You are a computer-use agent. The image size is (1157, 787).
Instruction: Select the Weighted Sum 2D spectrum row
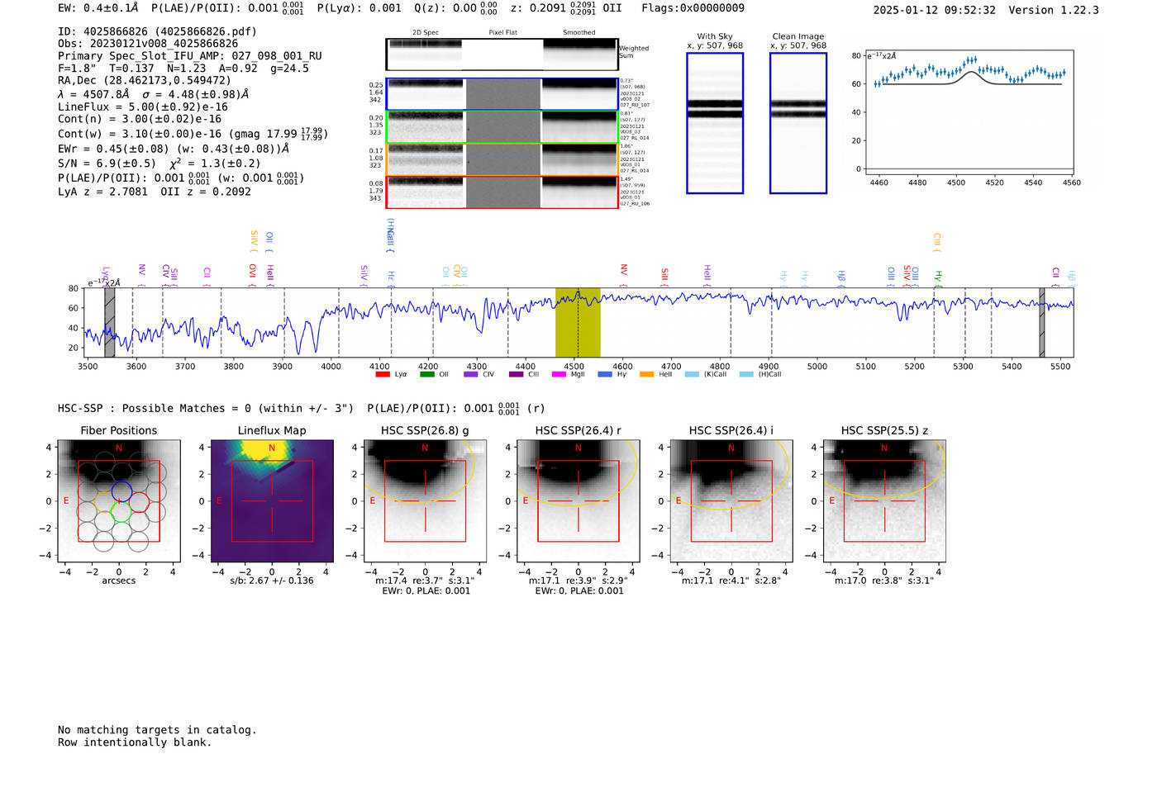[502, 55]
